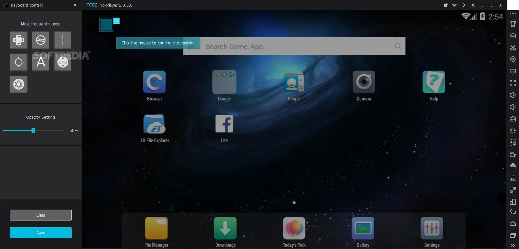Select the GPS control icon

pyautogui.click(x=63, y=62)
